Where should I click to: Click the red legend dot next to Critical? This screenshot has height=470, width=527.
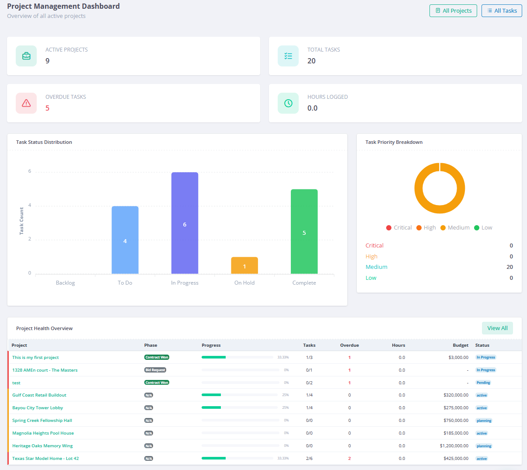389,227
